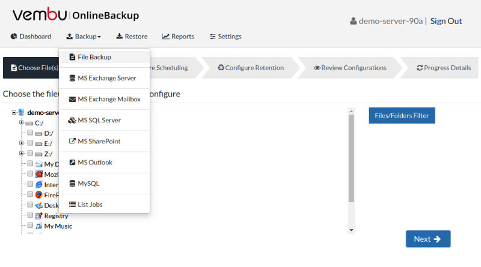Click the MS Exchange Mailbox envelope icon
The height and width of the screenshot is (267, 481).
[72, 99]
